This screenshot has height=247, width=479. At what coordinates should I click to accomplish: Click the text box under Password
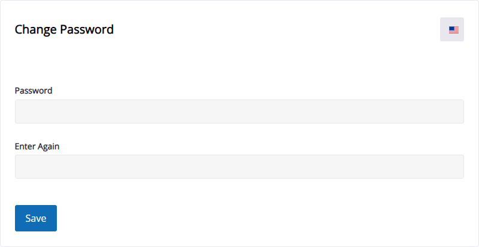coord(239,112)
